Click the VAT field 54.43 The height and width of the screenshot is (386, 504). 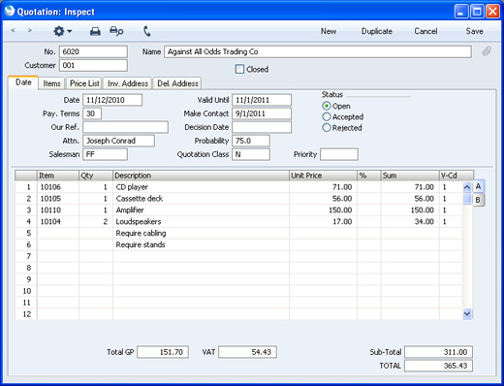247,352
